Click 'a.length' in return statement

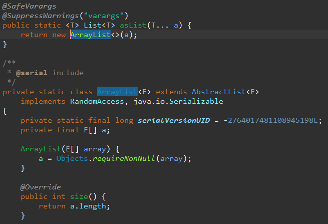[88, 206]
